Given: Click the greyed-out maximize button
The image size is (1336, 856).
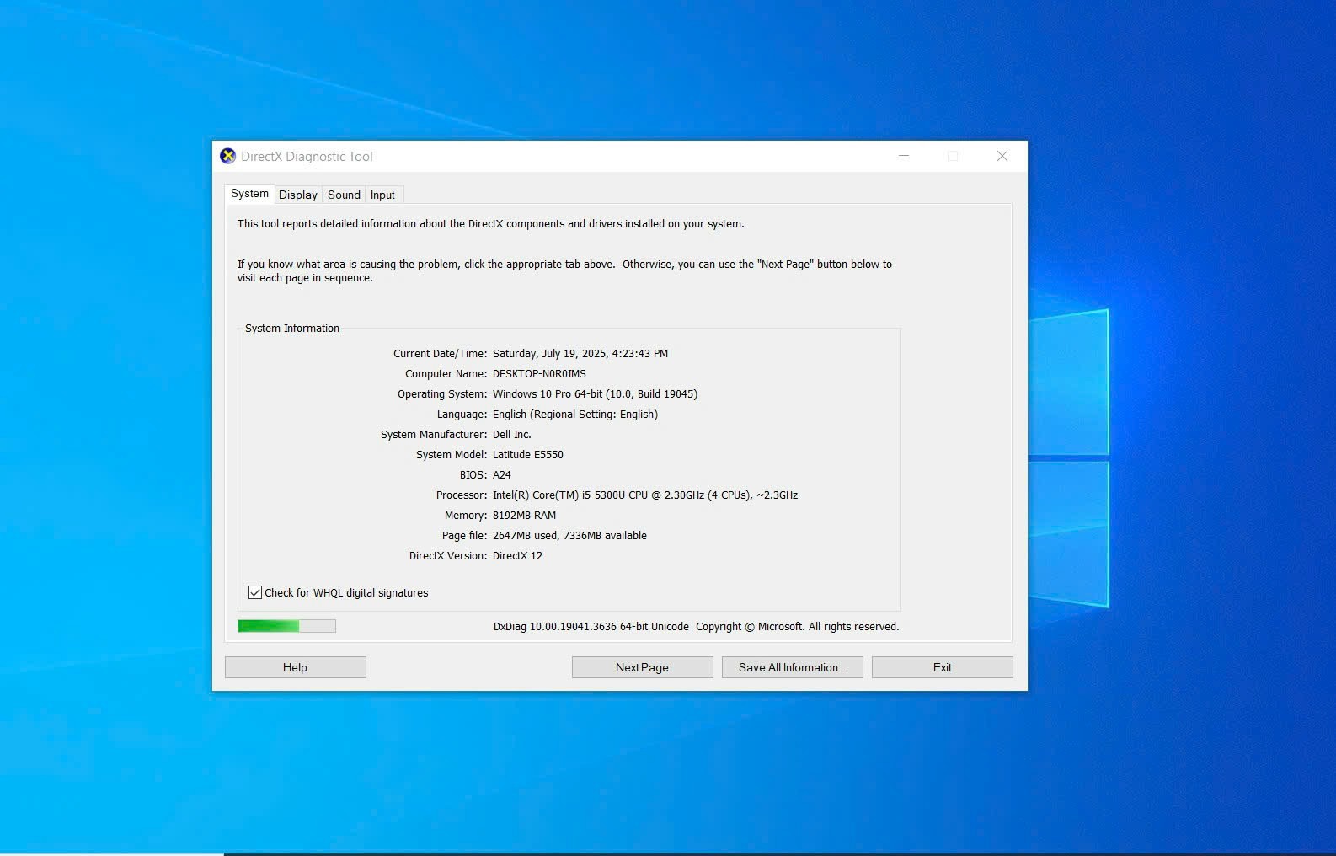Looking at the screenshot, I should (953, 156).
